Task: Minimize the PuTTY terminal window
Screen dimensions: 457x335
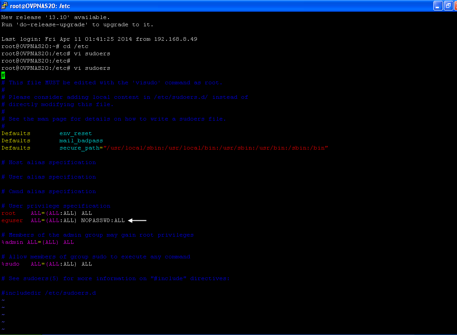Action: pyautogui.click(x=438, y=5)
